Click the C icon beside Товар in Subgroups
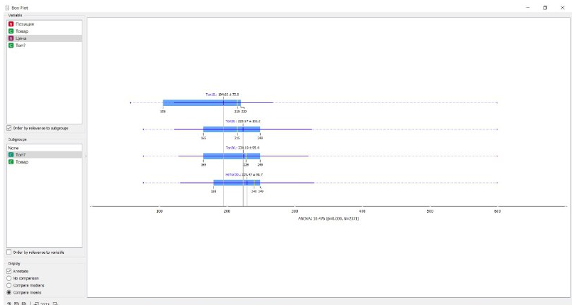This screenshot has width=577, height=305. (x=11, y=161)
